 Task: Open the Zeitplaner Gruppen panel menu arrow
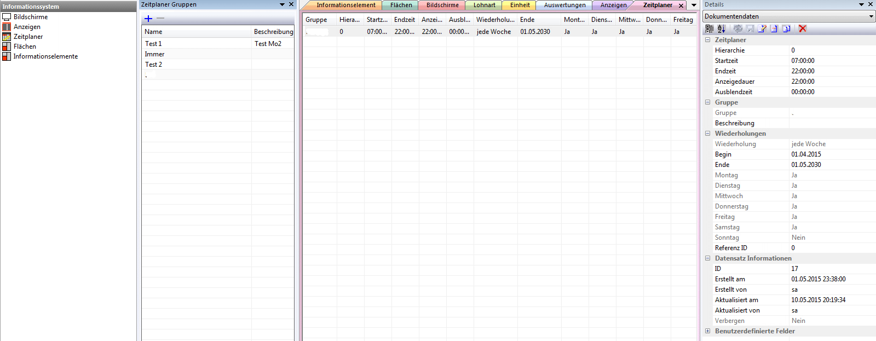coord(282,4)
